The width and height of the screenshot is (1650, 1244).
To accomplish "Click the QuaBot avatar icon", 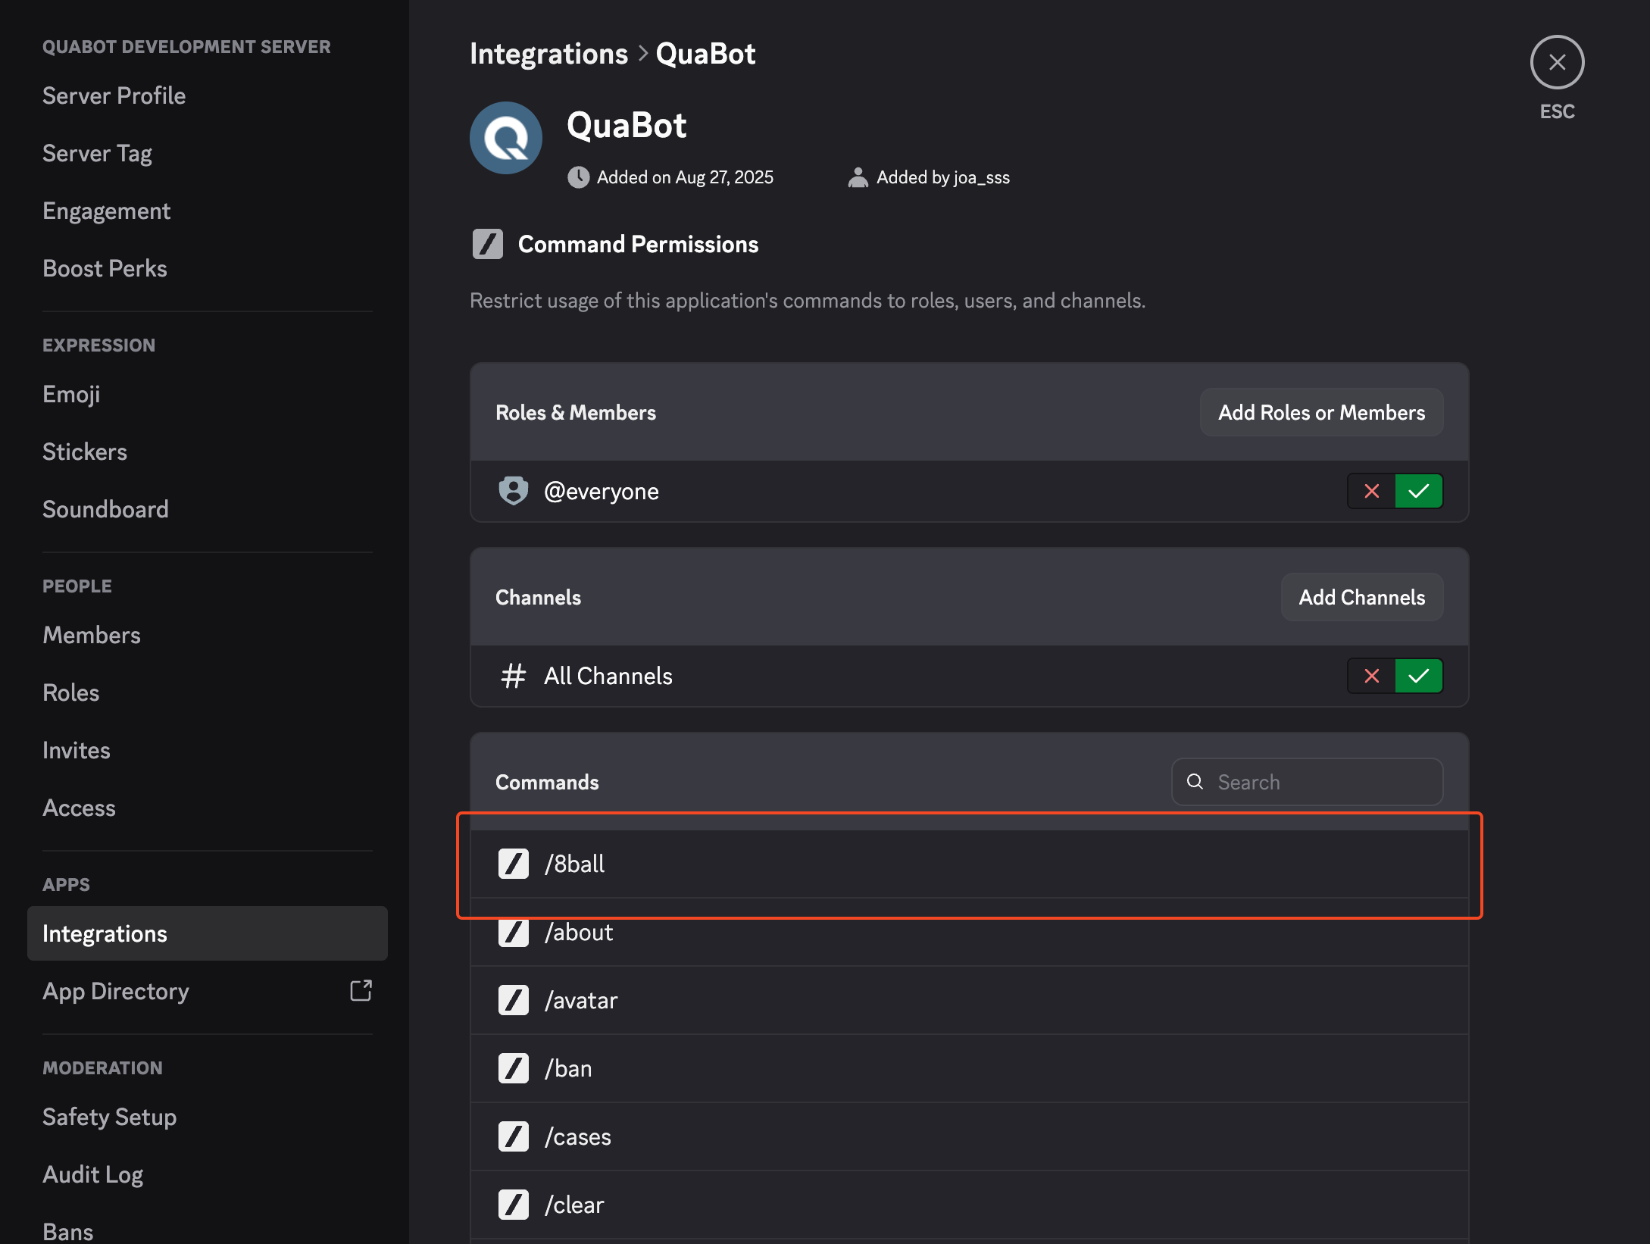I will (506, 138).
